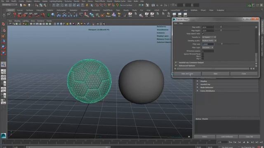264x148 pixels.
Task: Click the Load Attributes button
Action: pyautogui.click(x=227, y=136)
